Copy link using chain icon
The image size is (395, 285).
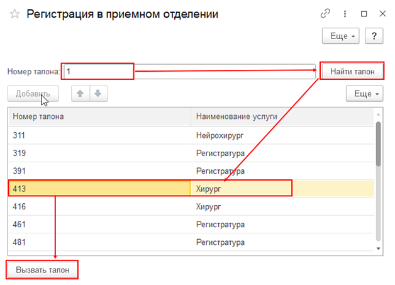point(325,13)
